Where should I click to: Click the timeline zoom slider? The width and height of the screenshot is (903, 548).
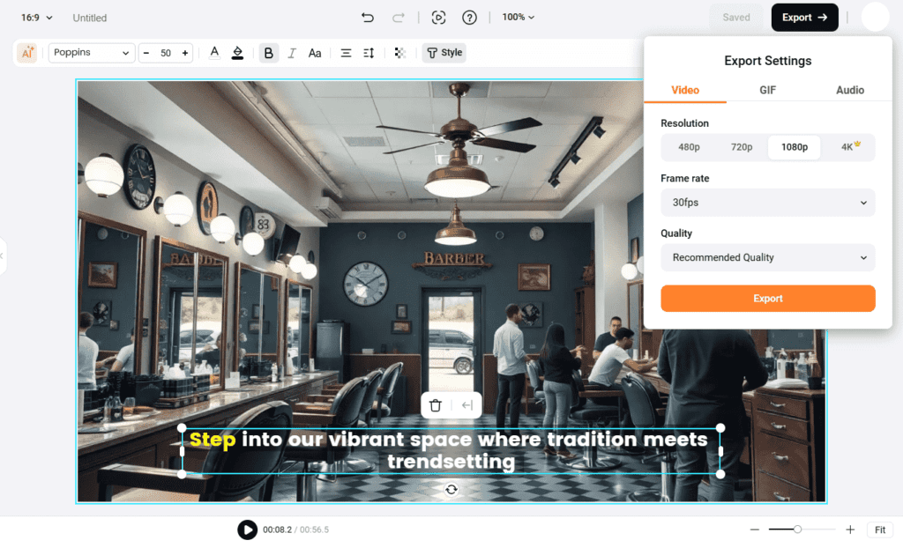[797, 529]
